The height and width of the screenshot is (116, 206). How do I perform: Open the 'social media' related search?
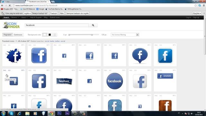click(x=49, y=41)
